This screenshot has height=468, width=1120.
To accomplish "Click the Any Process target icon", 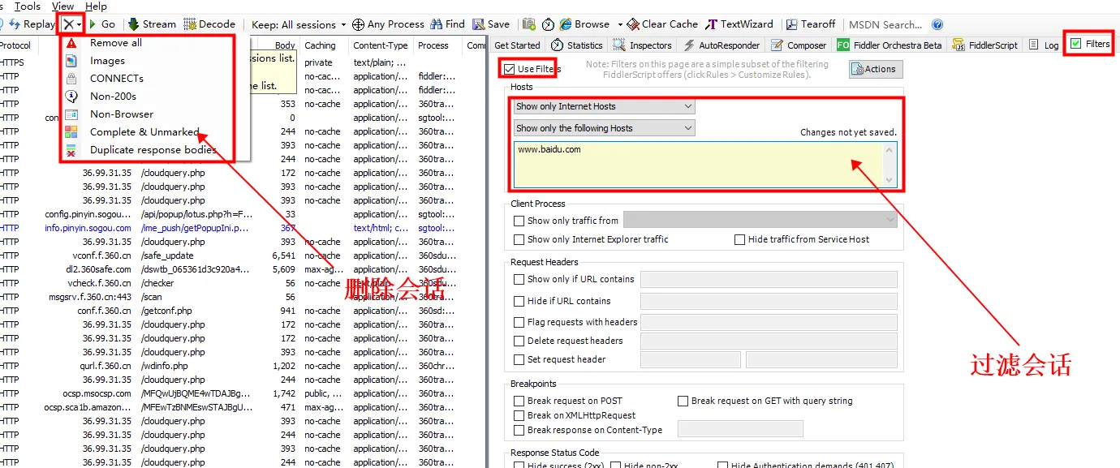I will click(358, 24).
